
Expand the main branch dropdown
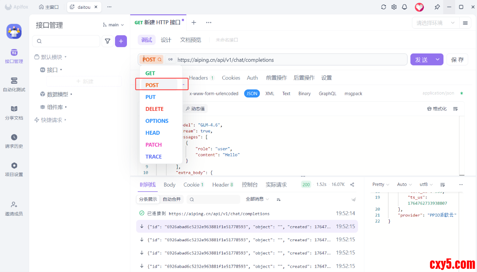click(x=113, y=25)
